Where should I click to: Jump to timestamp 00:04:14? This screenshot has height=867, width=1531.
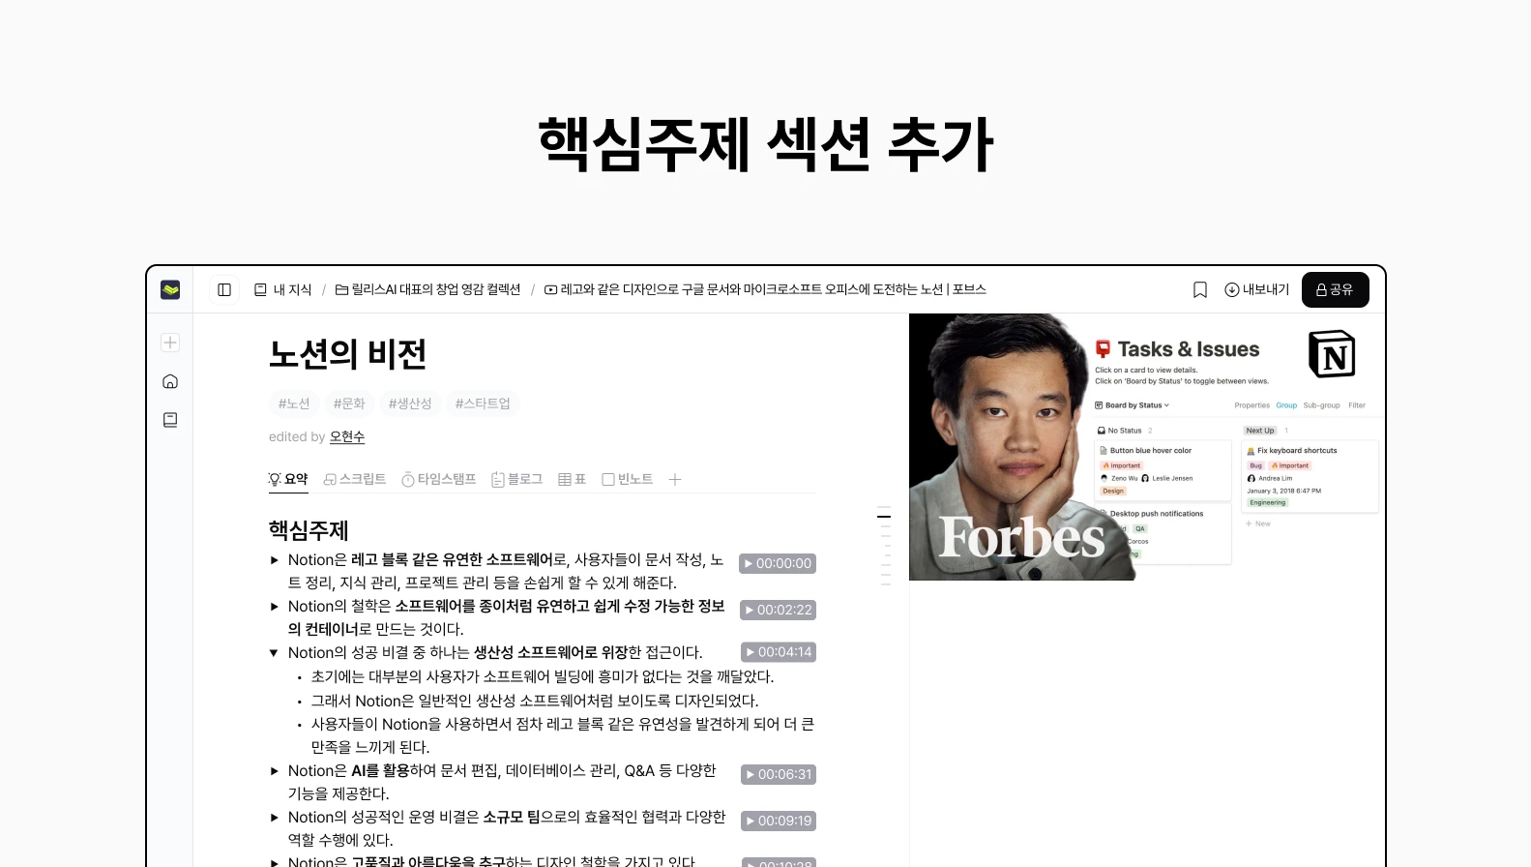pos(779,652)
